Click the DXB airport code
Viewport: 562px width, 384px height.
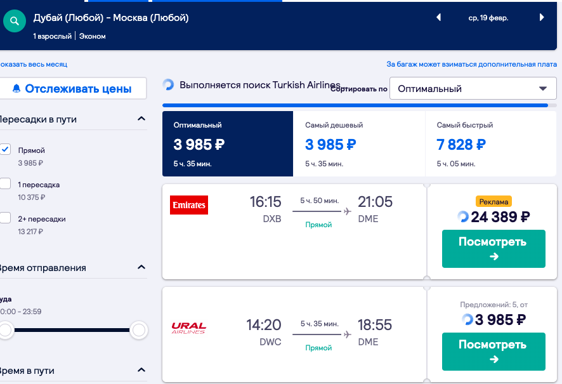point(272,219)
